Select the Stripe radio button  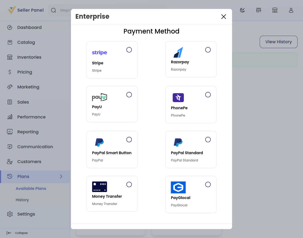point(129,50)
